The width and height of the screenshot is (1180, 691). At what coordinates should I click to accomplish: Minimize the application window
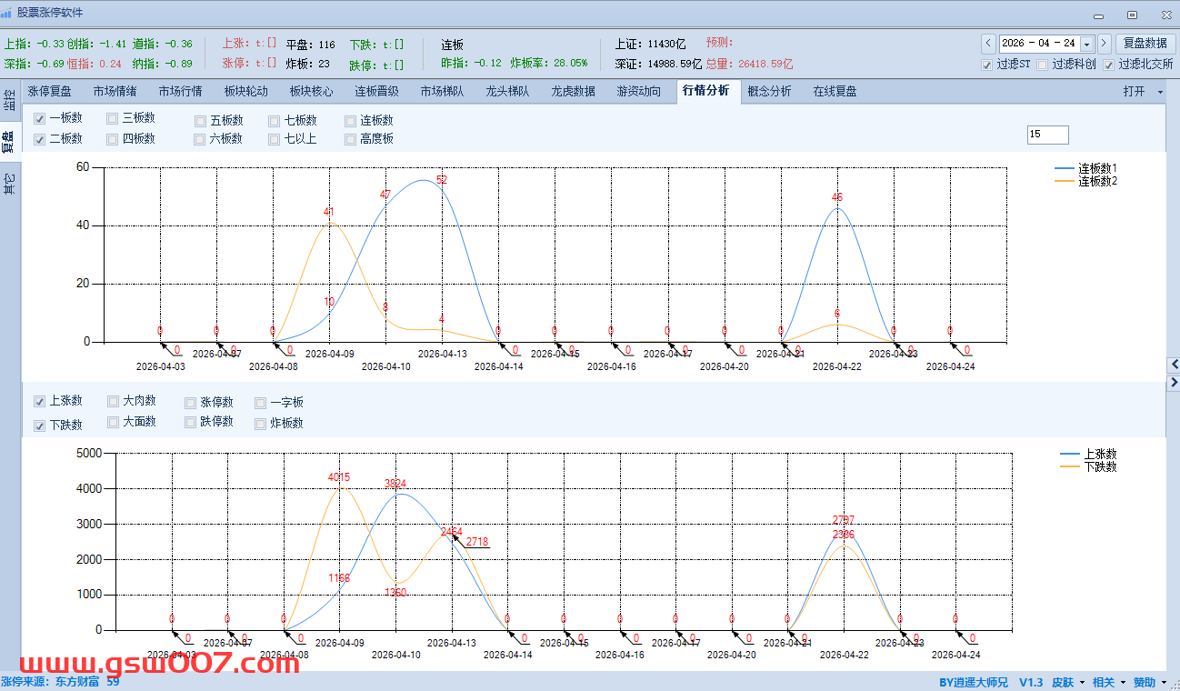coord(1101,15)
